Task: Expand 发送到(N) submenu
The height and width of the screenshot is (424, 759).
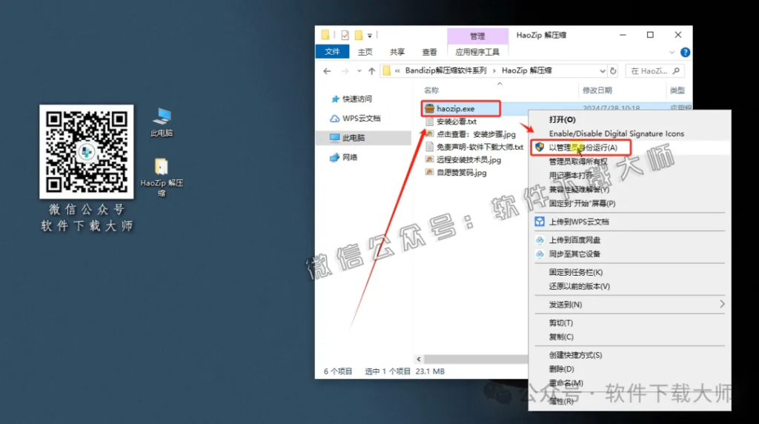Action: (629, 305)
